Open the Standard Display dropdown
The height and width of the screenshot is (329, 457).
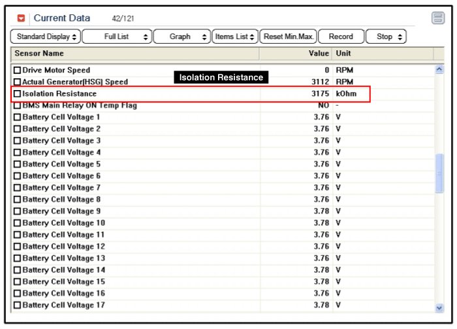pos(46,37)
